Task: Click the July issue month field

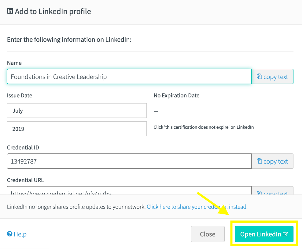Action: point(77,111)
